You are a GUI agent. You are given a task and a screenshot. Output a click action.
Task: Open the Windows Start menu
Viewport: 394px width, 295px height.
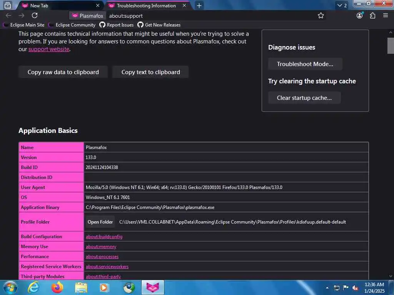[10, 287]
